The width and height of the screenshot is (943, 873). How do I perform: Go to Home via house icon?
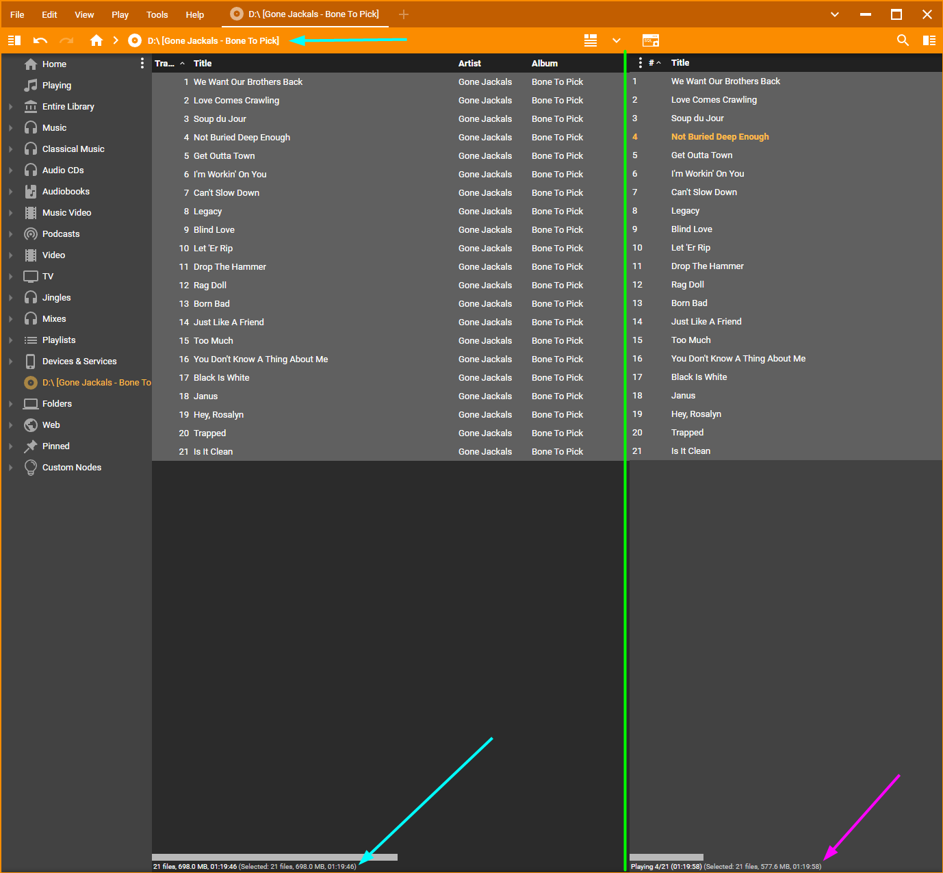tap(96, 40)
